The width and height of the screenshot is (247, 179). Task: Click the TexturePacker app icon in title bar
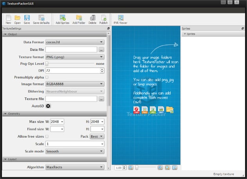coord(4,4)
